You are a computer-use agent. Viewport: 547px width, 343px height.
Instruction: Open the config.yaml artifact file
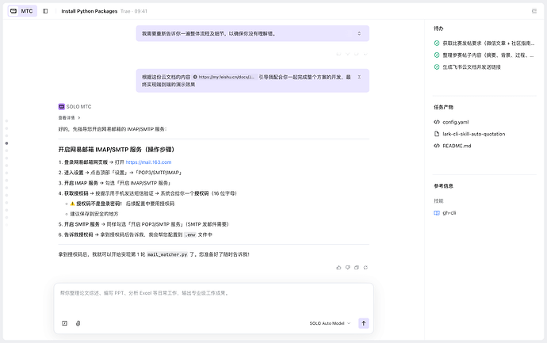[x=455, y=122]
